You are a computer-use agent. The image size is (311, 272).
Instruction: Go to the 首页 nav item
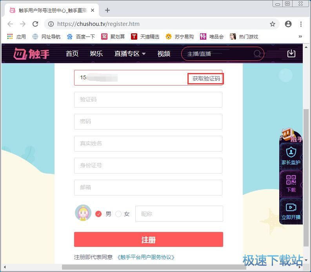coord(72,54)
